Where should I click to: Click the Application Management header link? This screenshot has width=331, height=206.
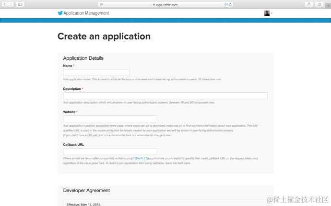86,13
